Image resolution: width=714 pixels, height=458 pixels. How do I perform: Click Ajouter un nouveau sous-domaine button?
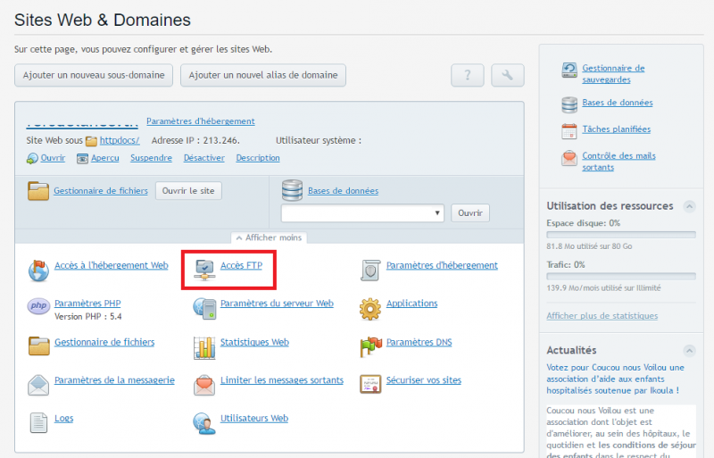(x=94, y=75)
